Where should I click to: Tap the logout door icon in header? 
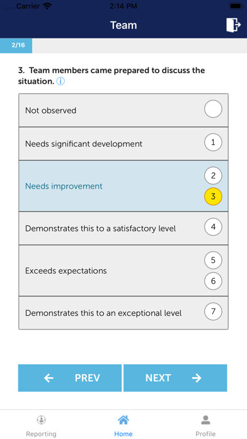233,25
